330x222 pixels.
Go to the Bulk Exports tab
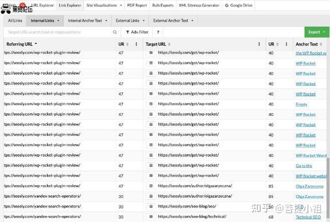(x=163, y=5)
